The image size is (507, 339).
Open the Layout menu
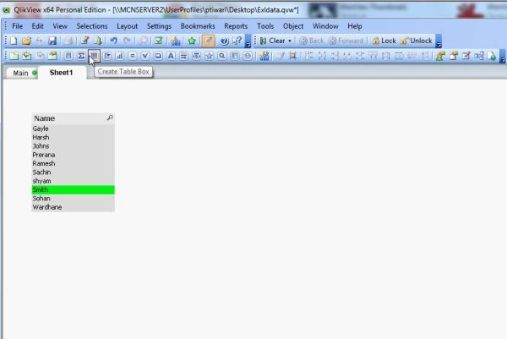click(x=127, y=26)
